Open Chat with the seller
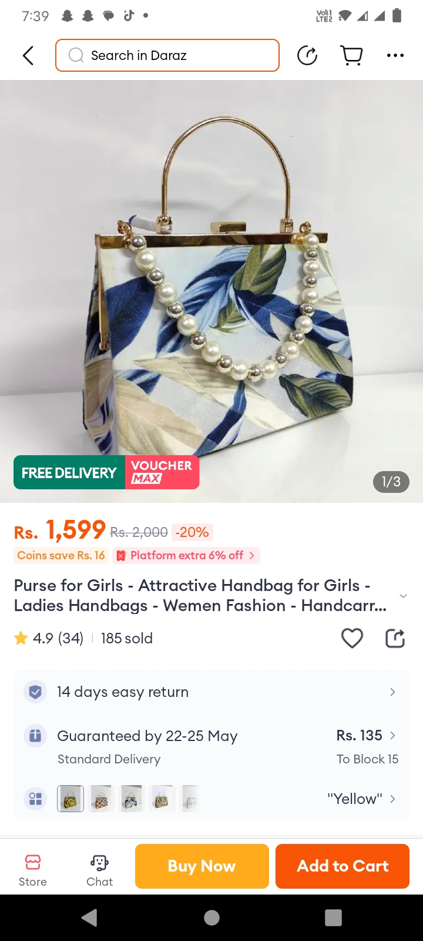The height and width of the screenshot is (941, 423). click(99, 870)
